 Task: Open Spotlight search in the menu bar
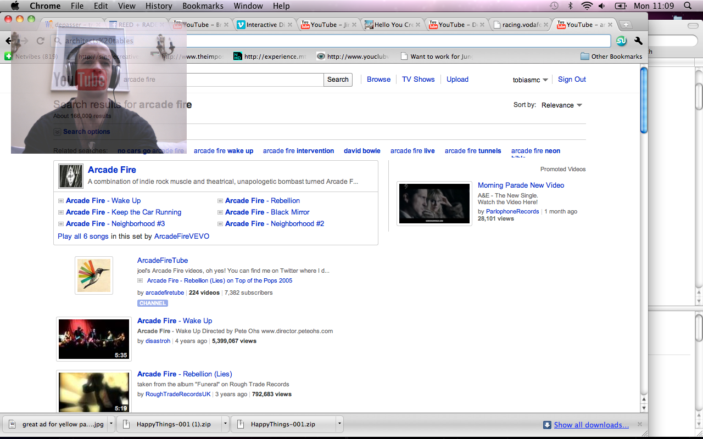688,6
